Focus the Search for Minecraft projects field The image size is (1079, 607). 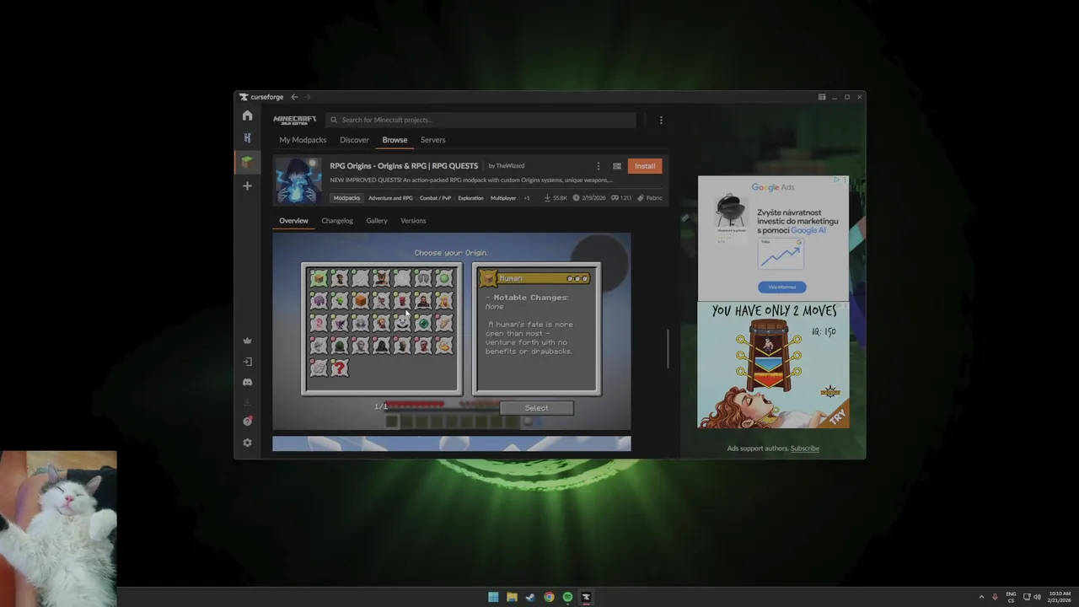click(480, 120)
